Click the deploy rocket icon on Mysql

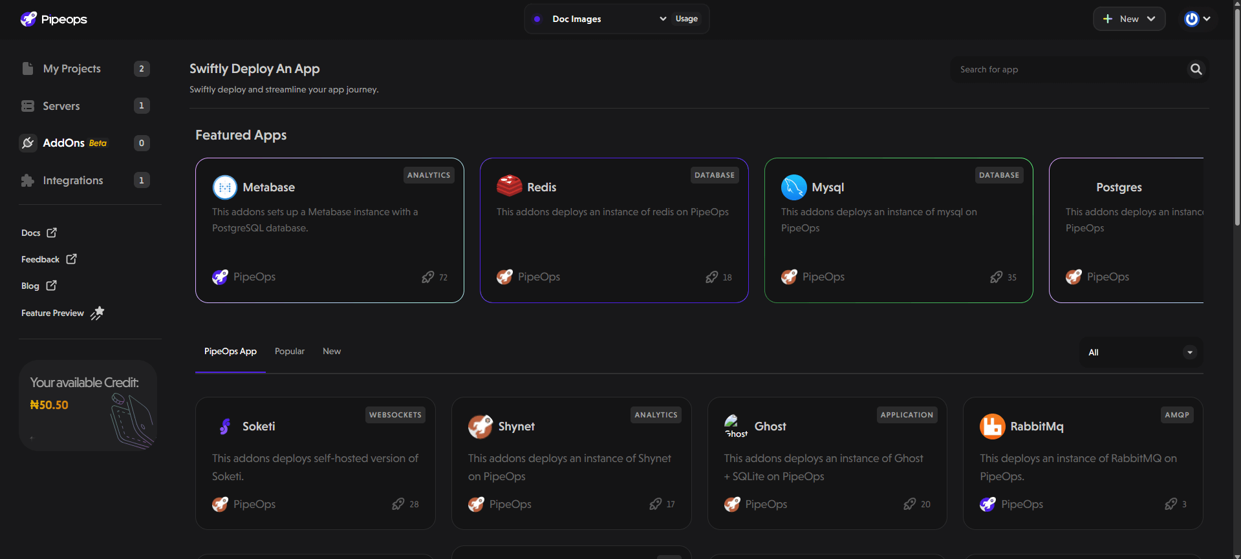pos(996,277)
